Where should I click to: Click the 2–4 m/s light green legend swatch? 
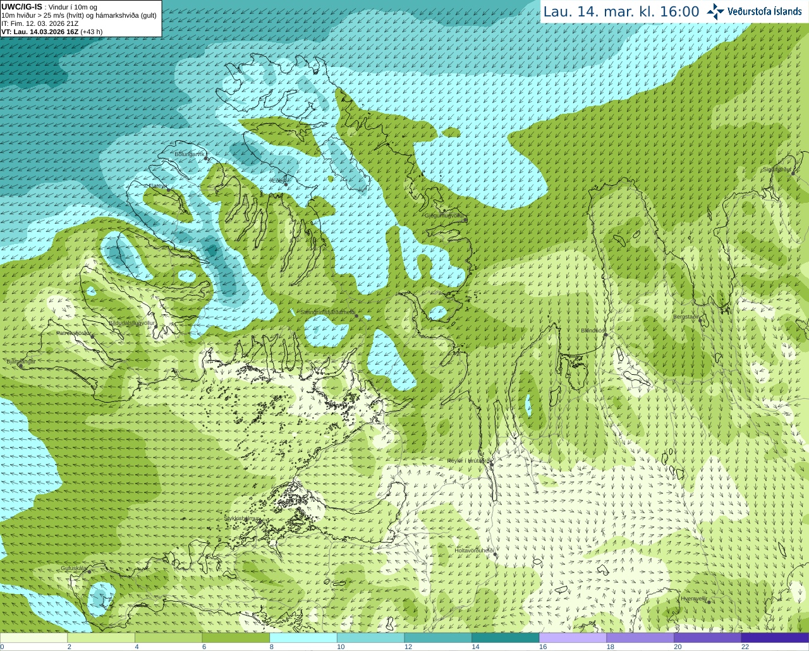tap(101, 638)
